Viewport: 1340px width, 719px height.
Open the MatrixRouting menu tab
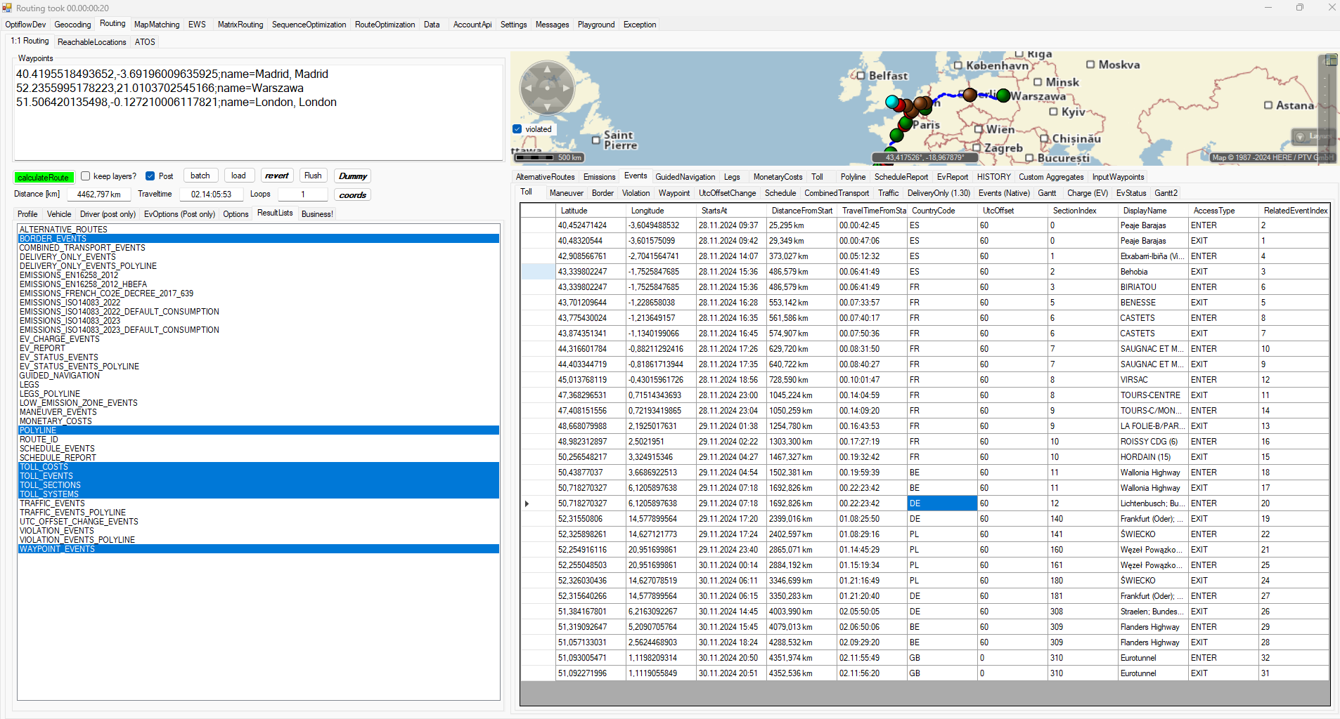[x=240, y=25]
